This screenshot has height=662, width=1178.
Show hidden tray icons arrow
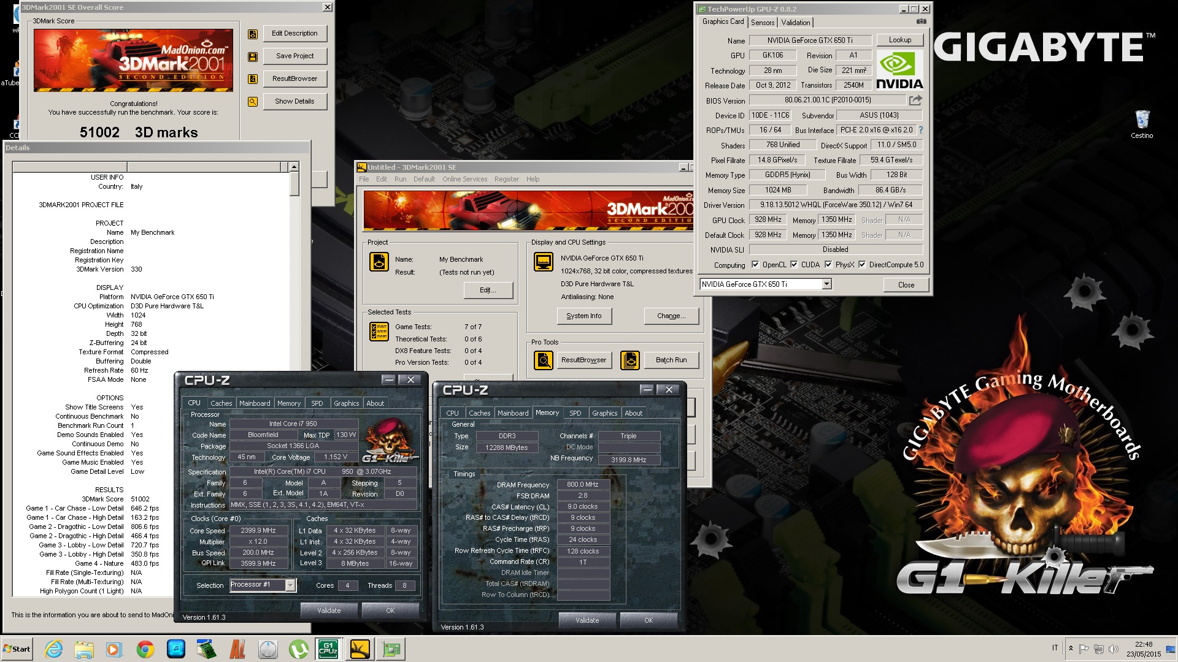tap(1071, 649)
